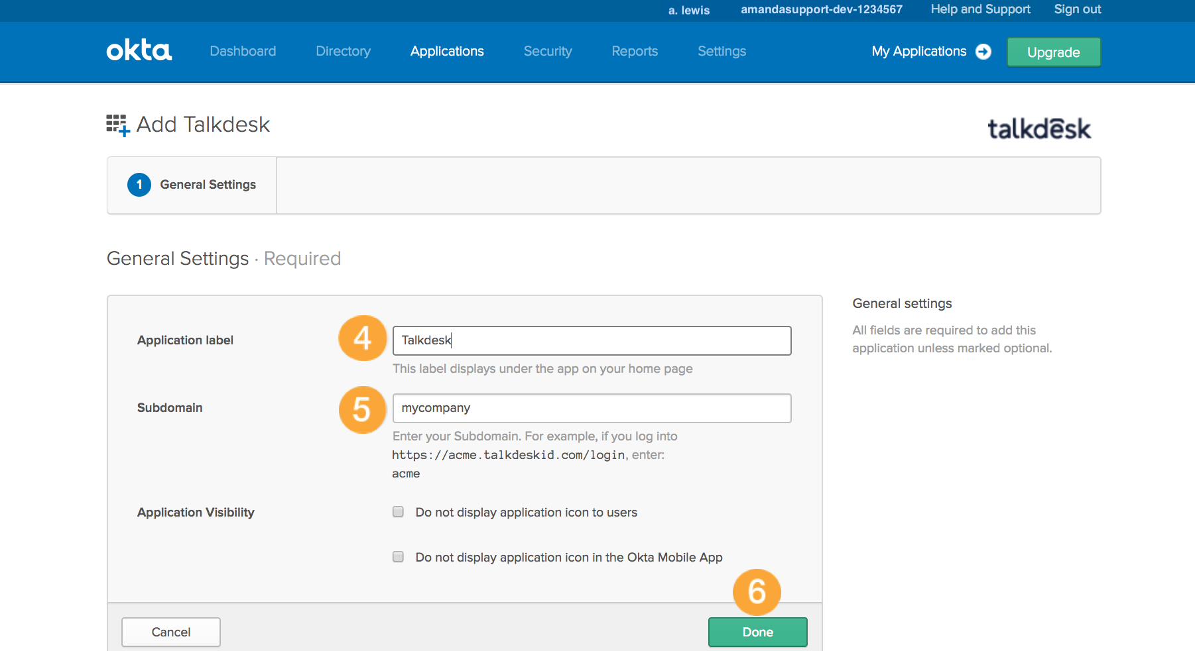Click the Cancel button
The width and height of the screenshot is (1195, 651).
click(171, 632)
